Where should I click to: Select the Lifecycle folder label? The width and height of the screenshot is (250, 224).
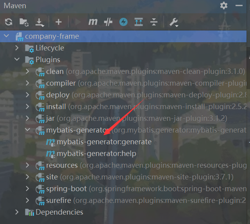(50, 48)
